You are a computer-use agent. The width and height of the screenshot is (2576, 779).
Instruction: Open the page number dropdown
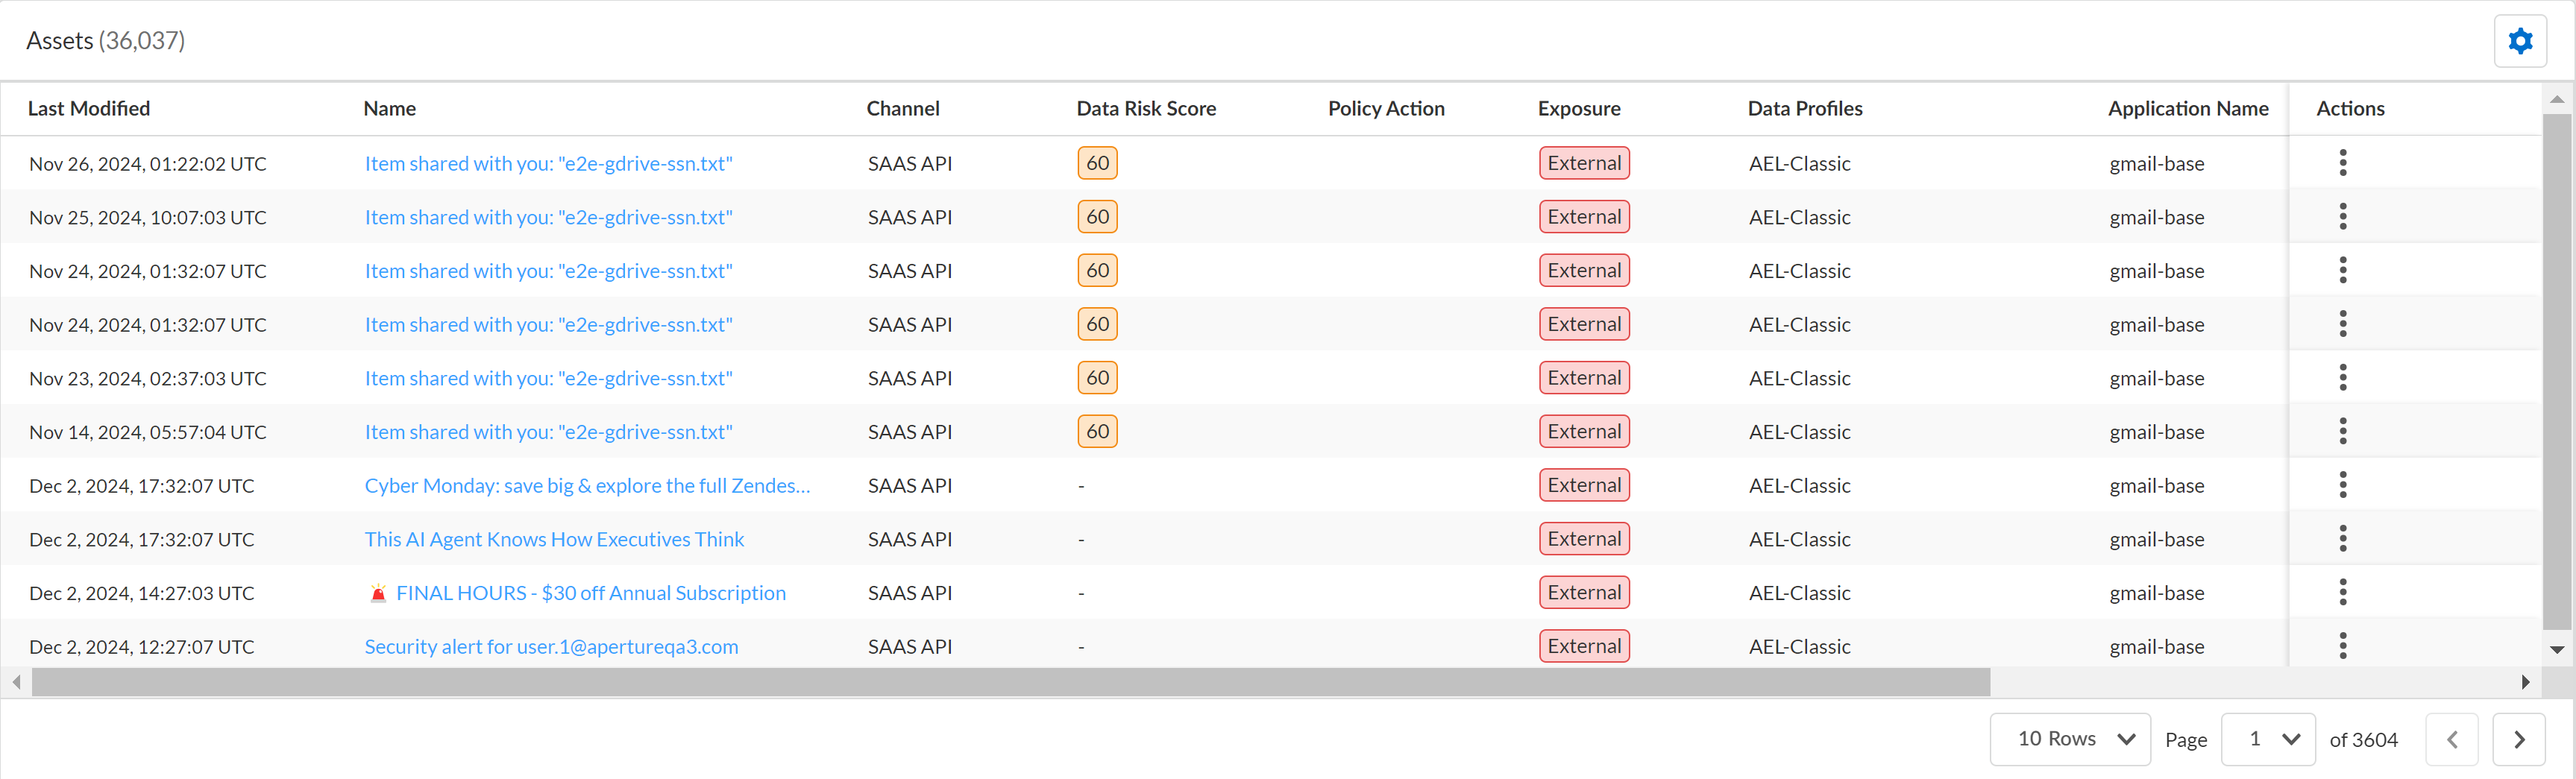click(x=2267, y=739)
